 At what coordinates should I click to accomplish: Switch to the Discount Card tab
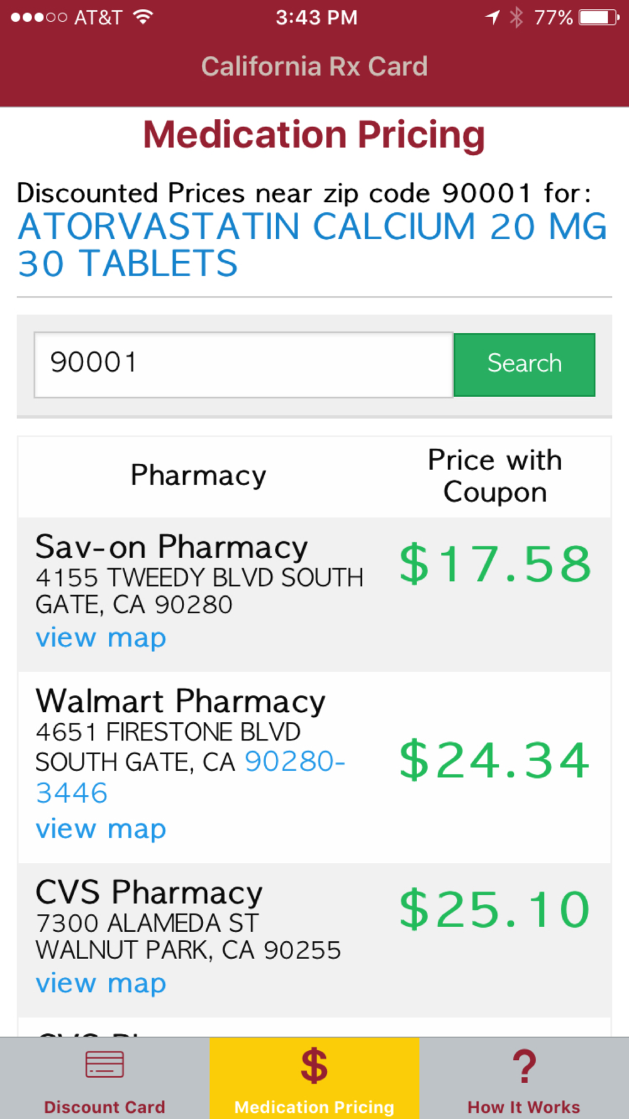point(104,1106)
